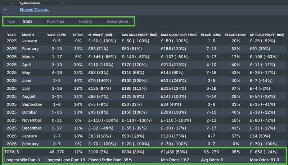The height and width of the screenshot is (165, 288).
Task: Click SP profit £110 (110%)
Action: (101, 65)
